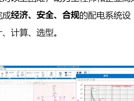Click the pan hand icon in ribbon
The height and width of the screenshot is (101, 134).
click(x=38, y=73)
